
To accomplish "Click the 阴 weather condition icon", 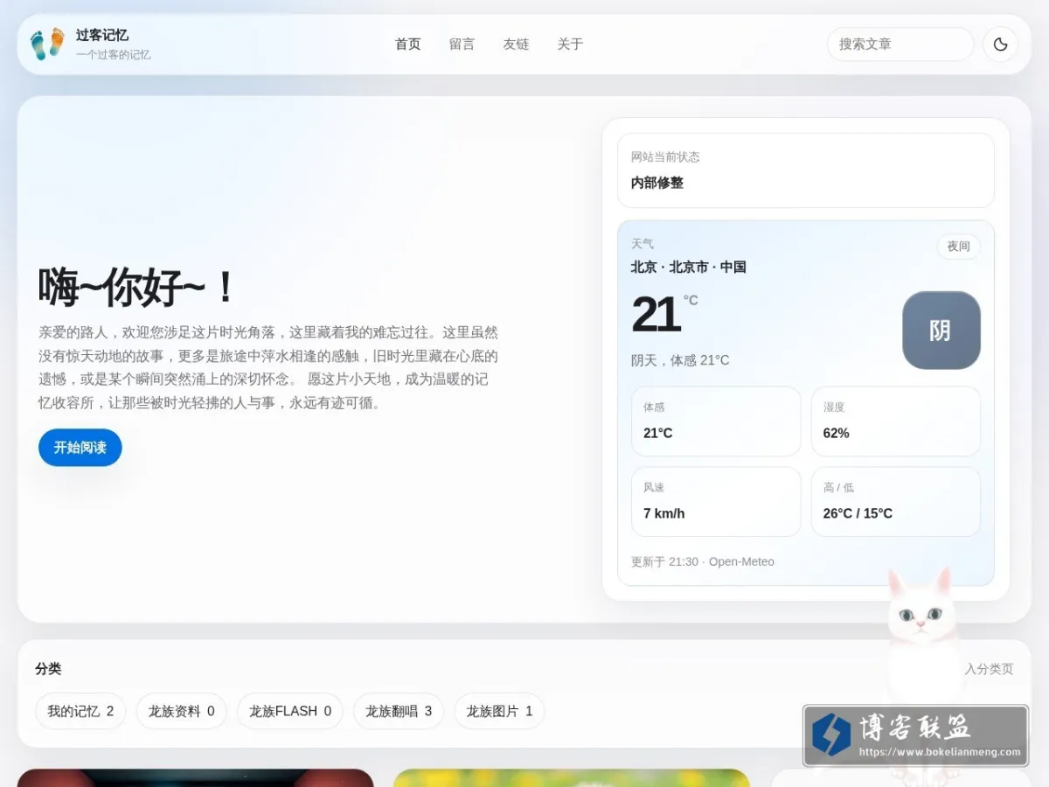I will click(941, 331).
